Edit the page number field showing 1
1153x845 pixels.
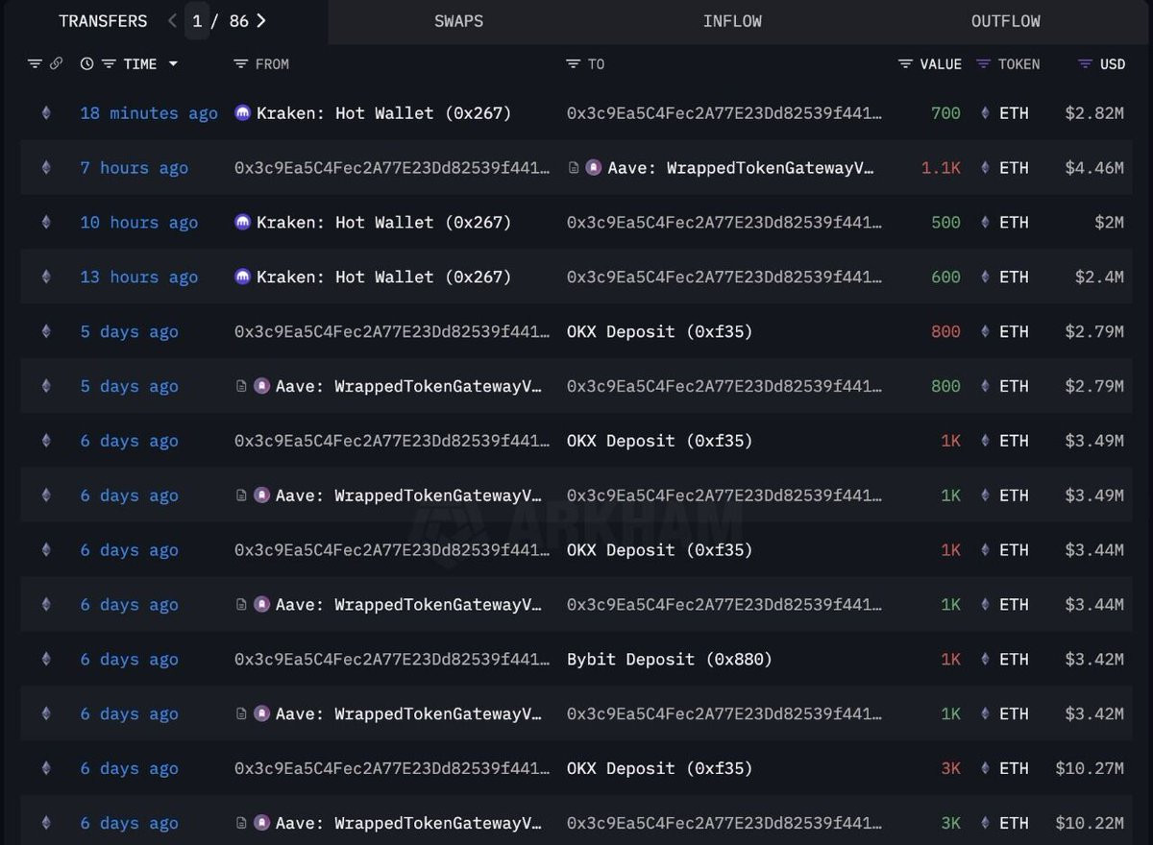tap(197, 21)
